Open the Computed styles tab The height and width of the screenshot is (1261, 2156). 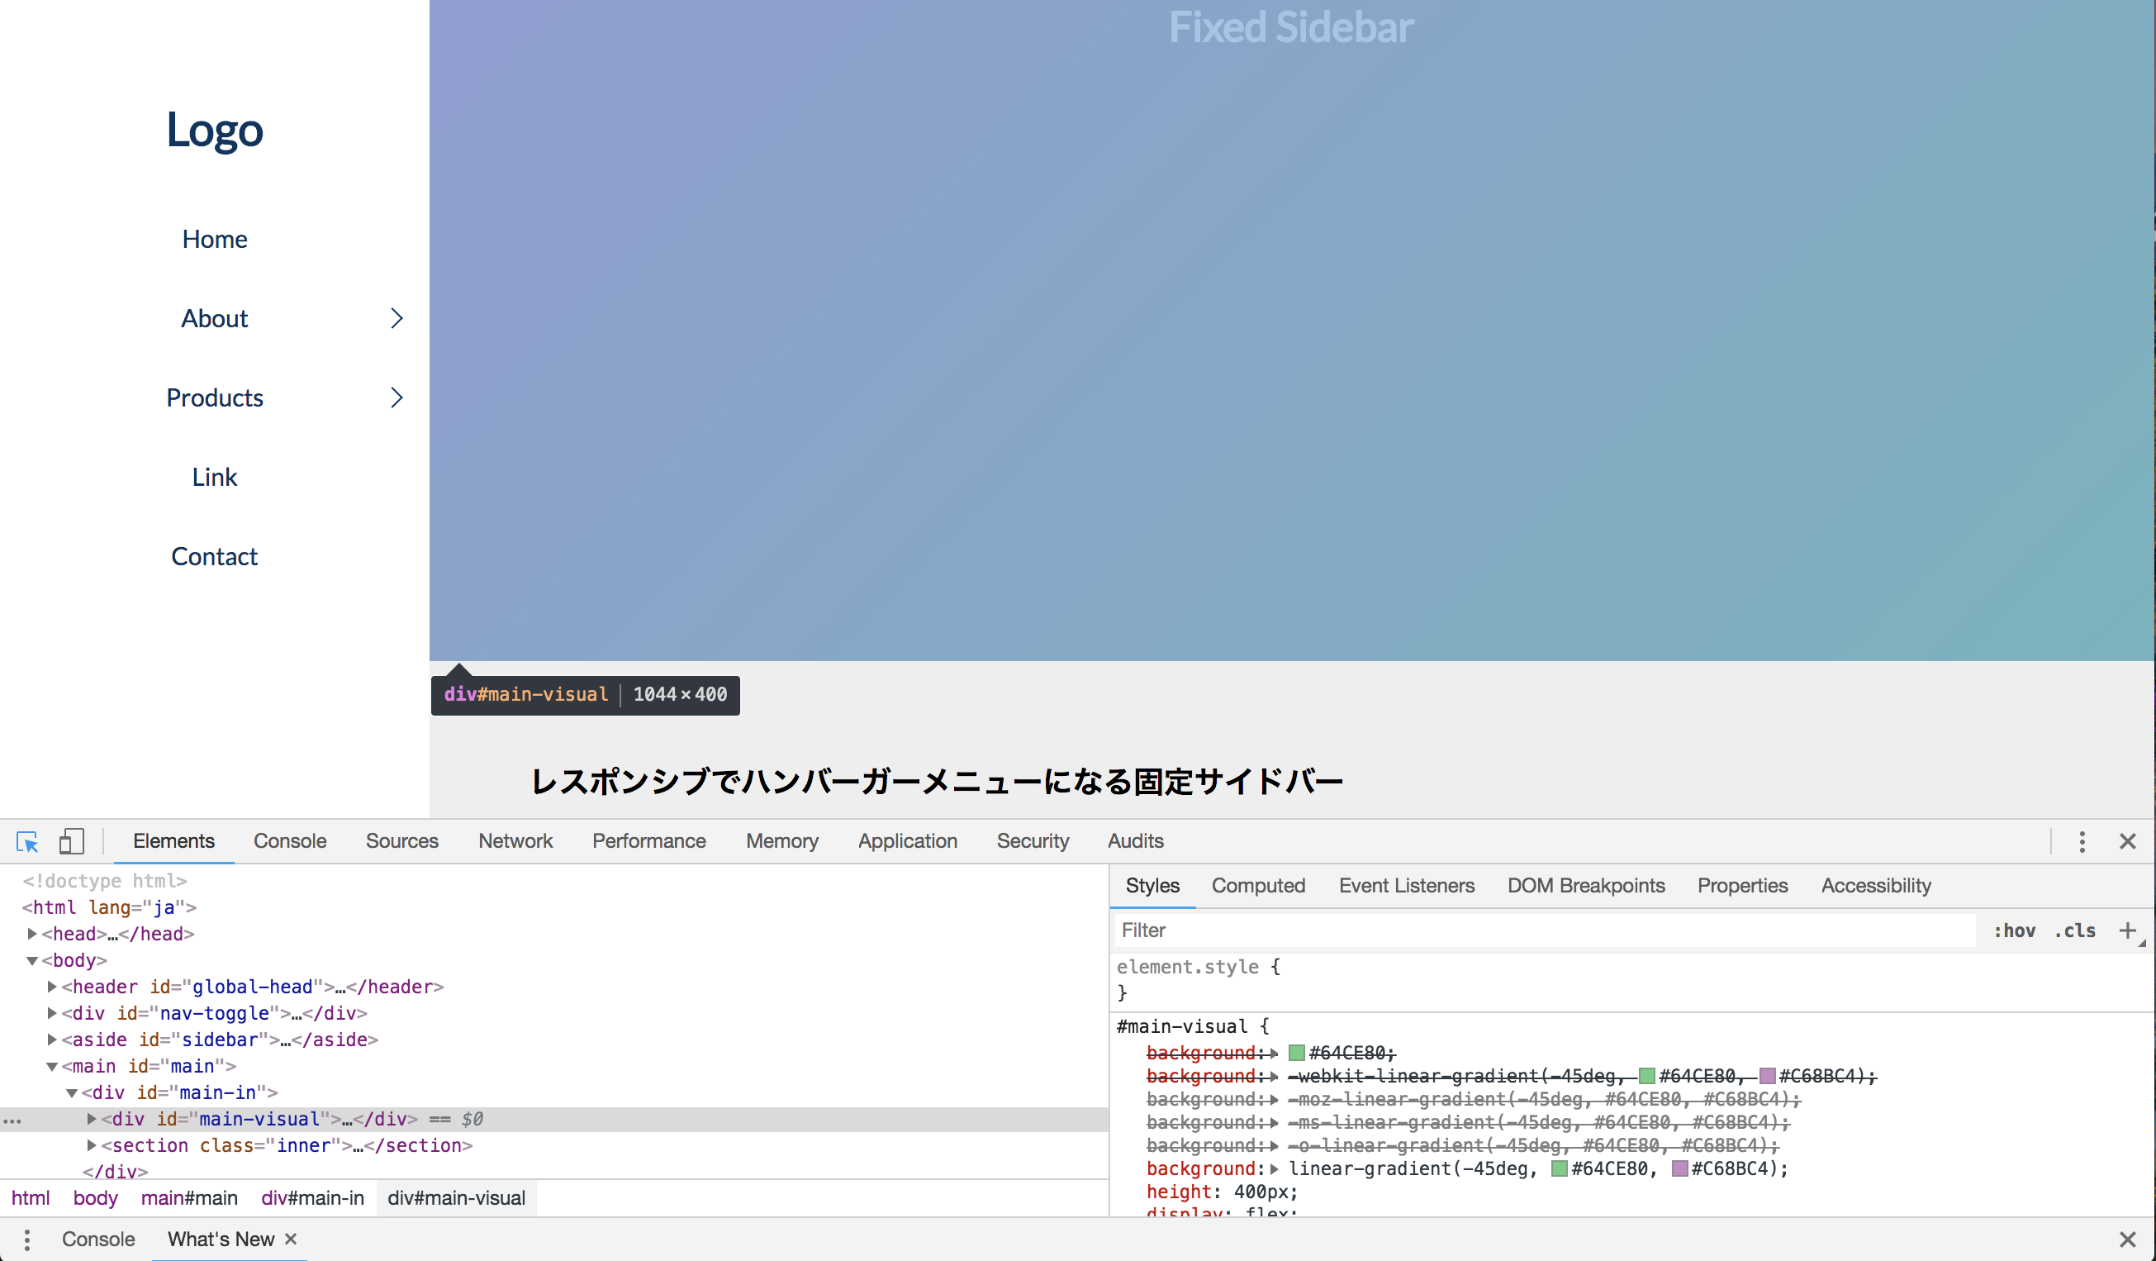[x=1257, y=886]
